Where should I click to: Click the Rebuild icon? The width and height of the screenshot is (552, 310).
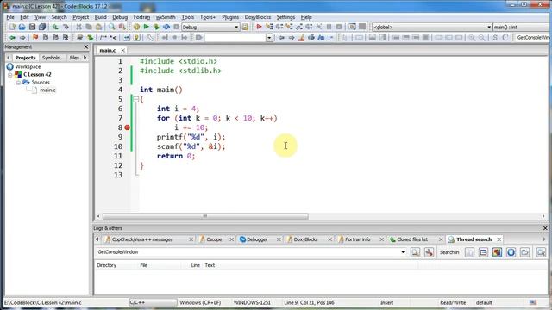coord(166,27)
